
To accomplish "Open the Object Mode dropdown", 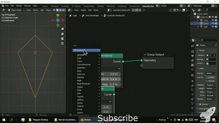I will point(16,10).
